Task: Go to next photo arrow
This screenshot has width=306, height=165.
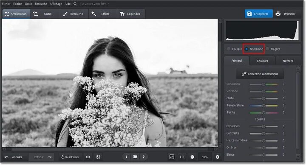Action: (x=144, y=157)
